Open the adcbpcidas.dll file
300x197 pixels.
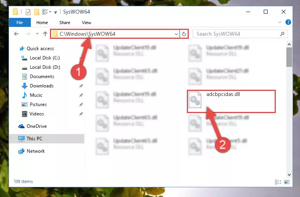(x=231, y=101)
